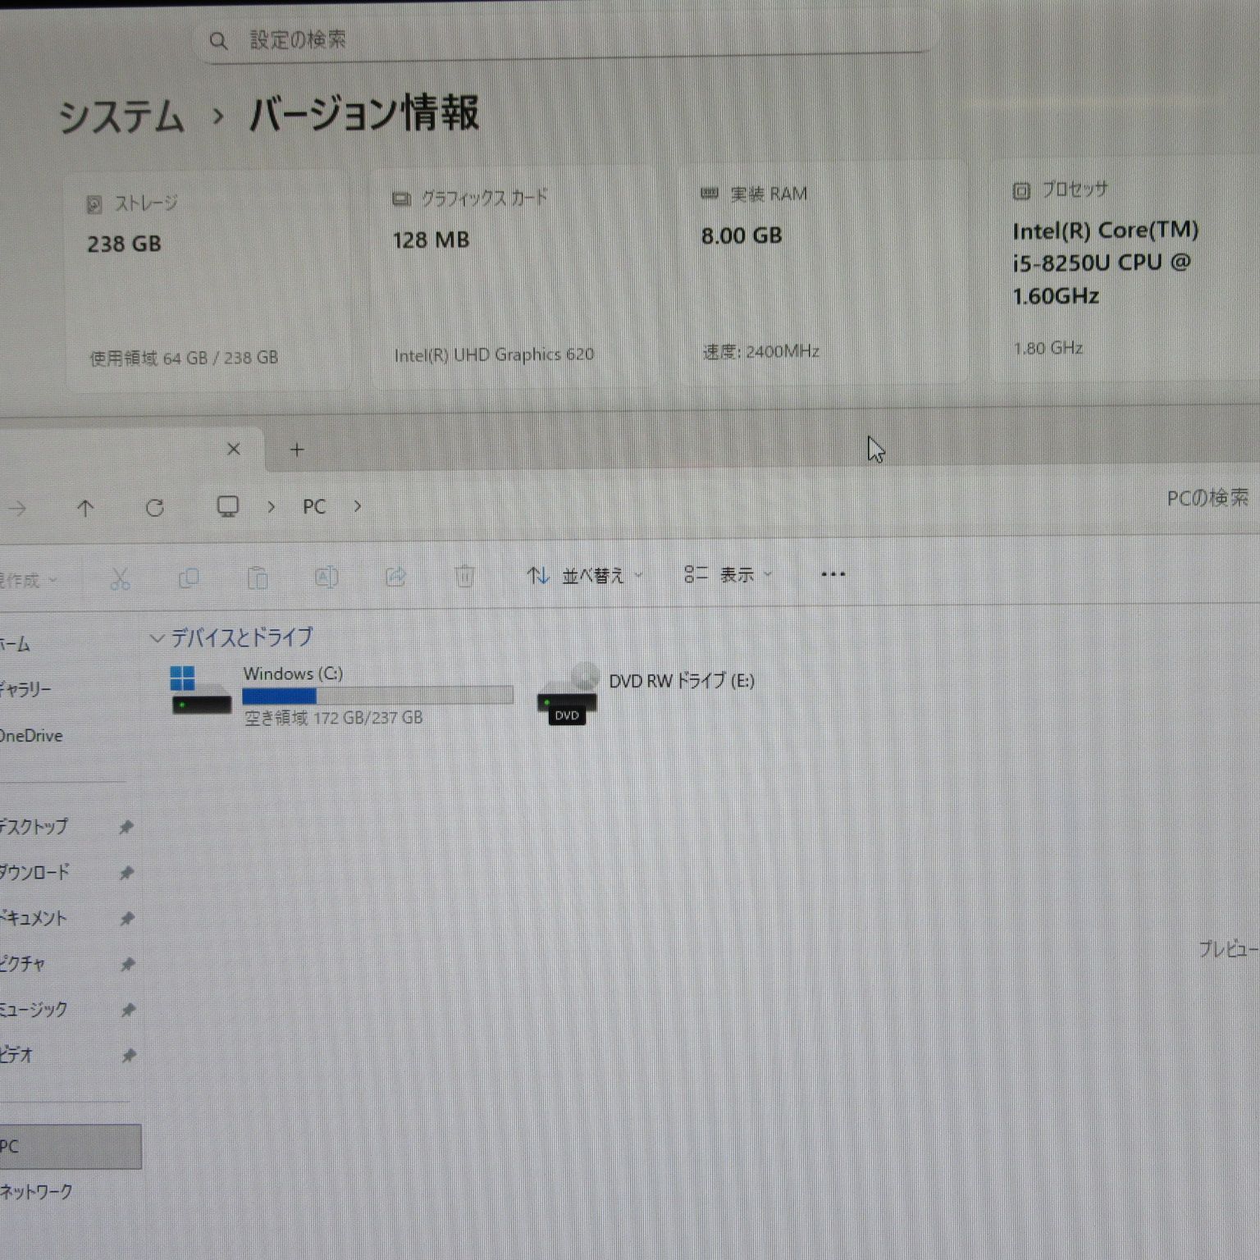Click the up-arrow navigation icon
Screen dimensions: 1260x1260
[x=85, y=507]
